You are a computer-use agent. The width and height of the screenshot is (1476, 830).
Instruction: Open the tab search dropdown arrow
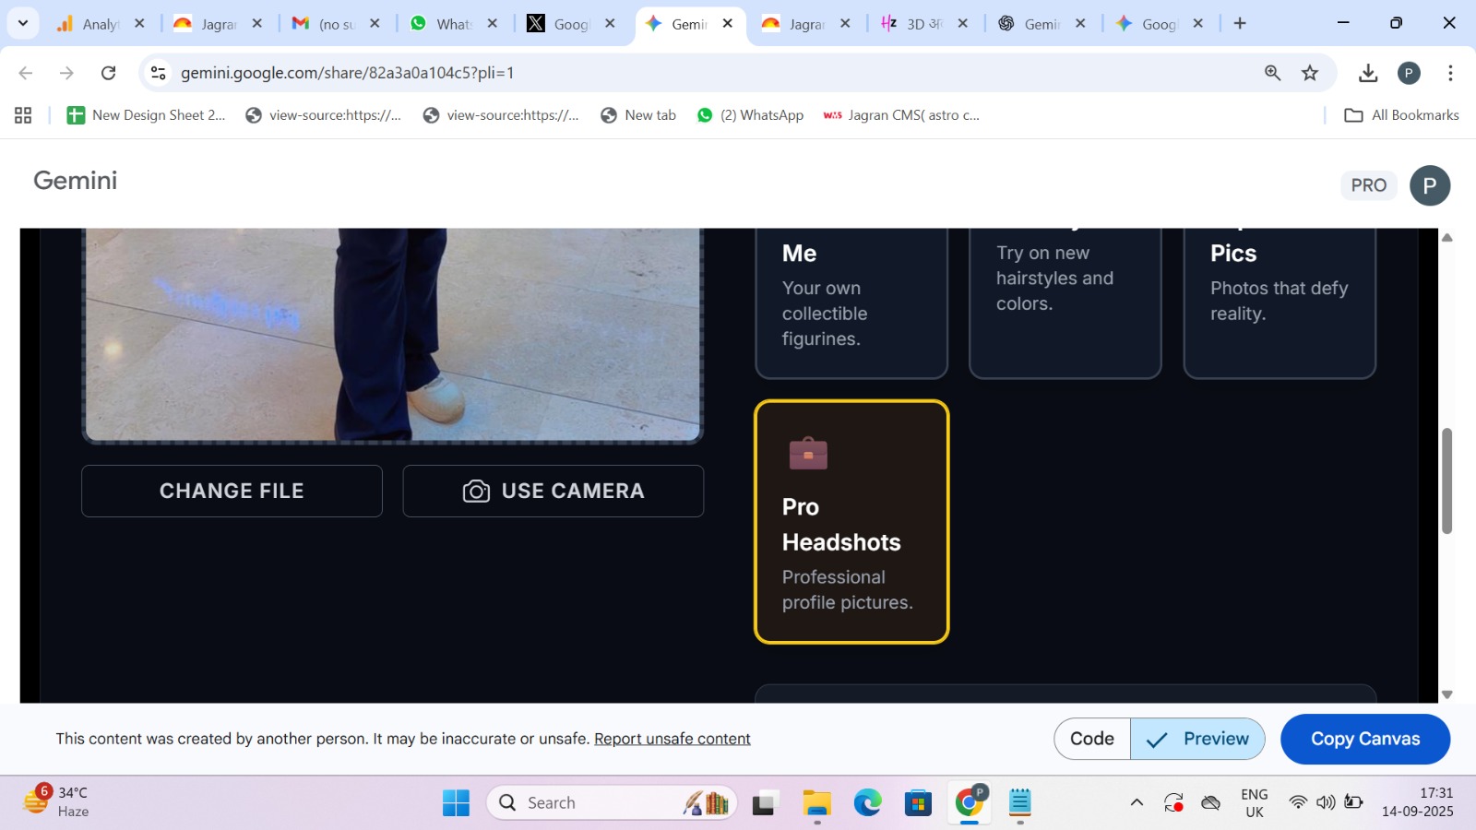(22, 23)
